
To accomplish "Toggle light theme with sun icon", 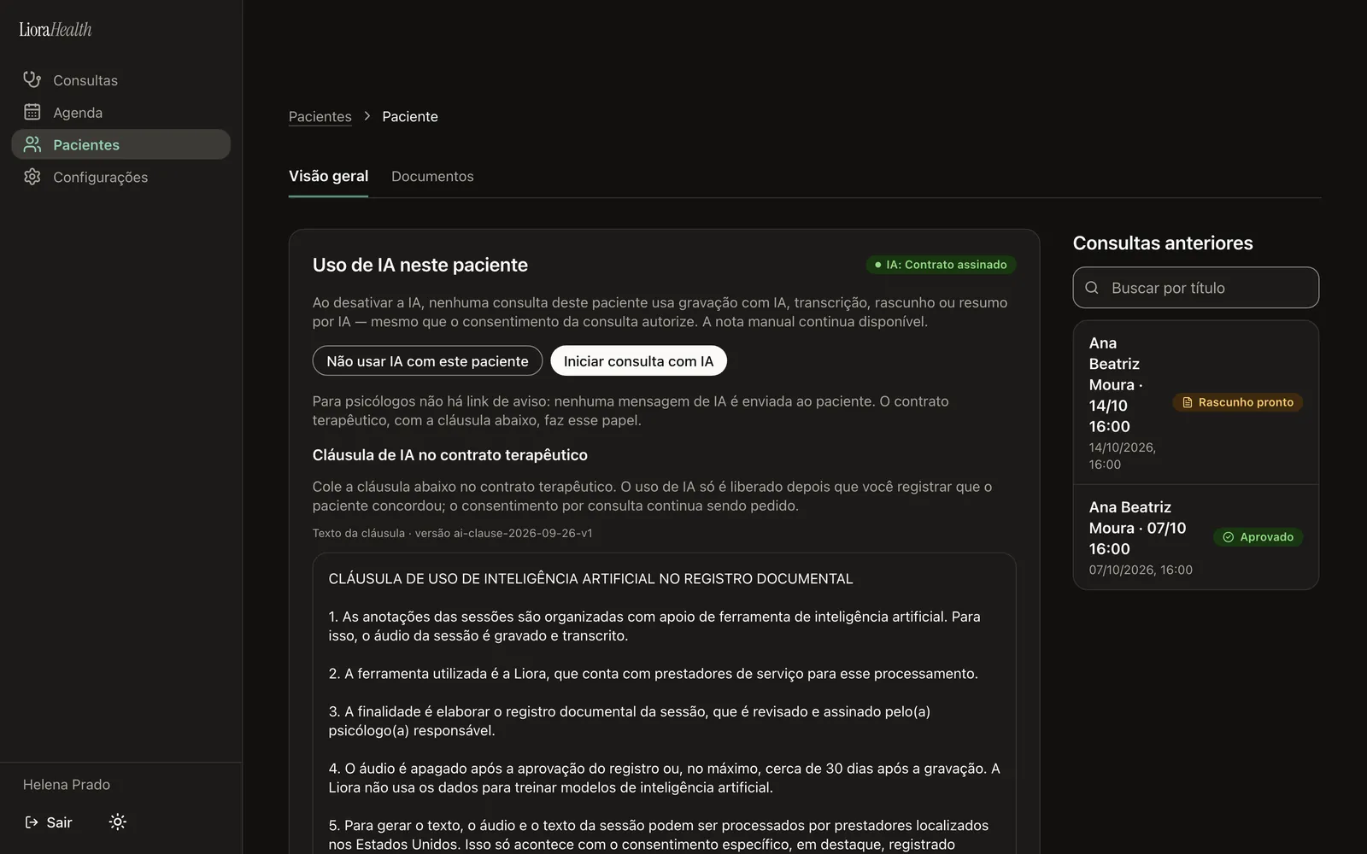I will (118, 822).
